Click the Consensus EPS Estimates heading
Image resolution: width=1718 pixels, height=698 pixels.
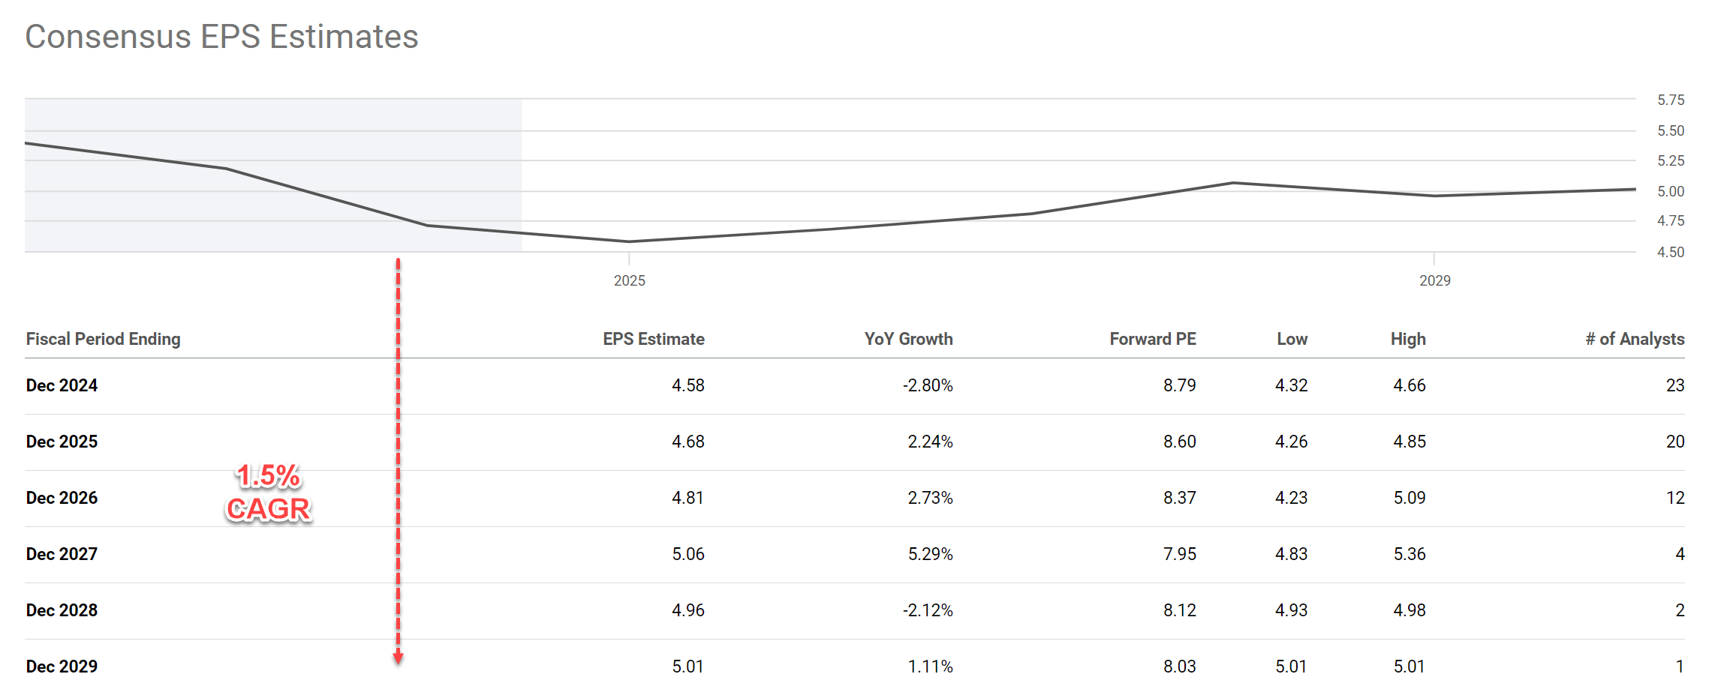tap(221, 37)
